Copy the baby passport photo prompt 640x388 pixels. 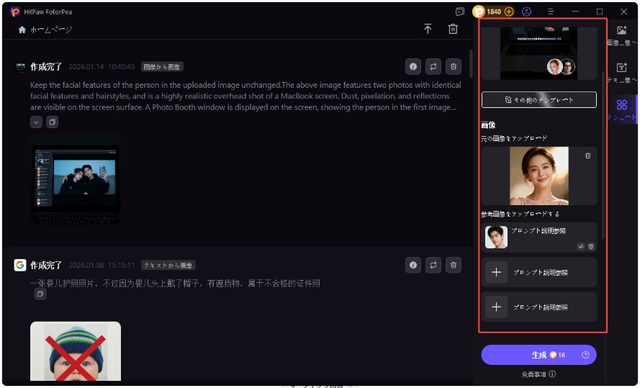point(40,294)
